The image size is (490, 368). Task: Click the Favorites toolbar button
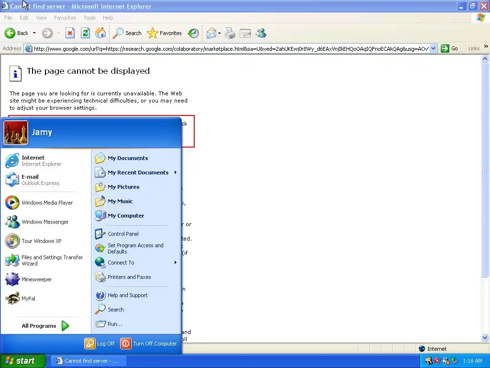[165, 33]
